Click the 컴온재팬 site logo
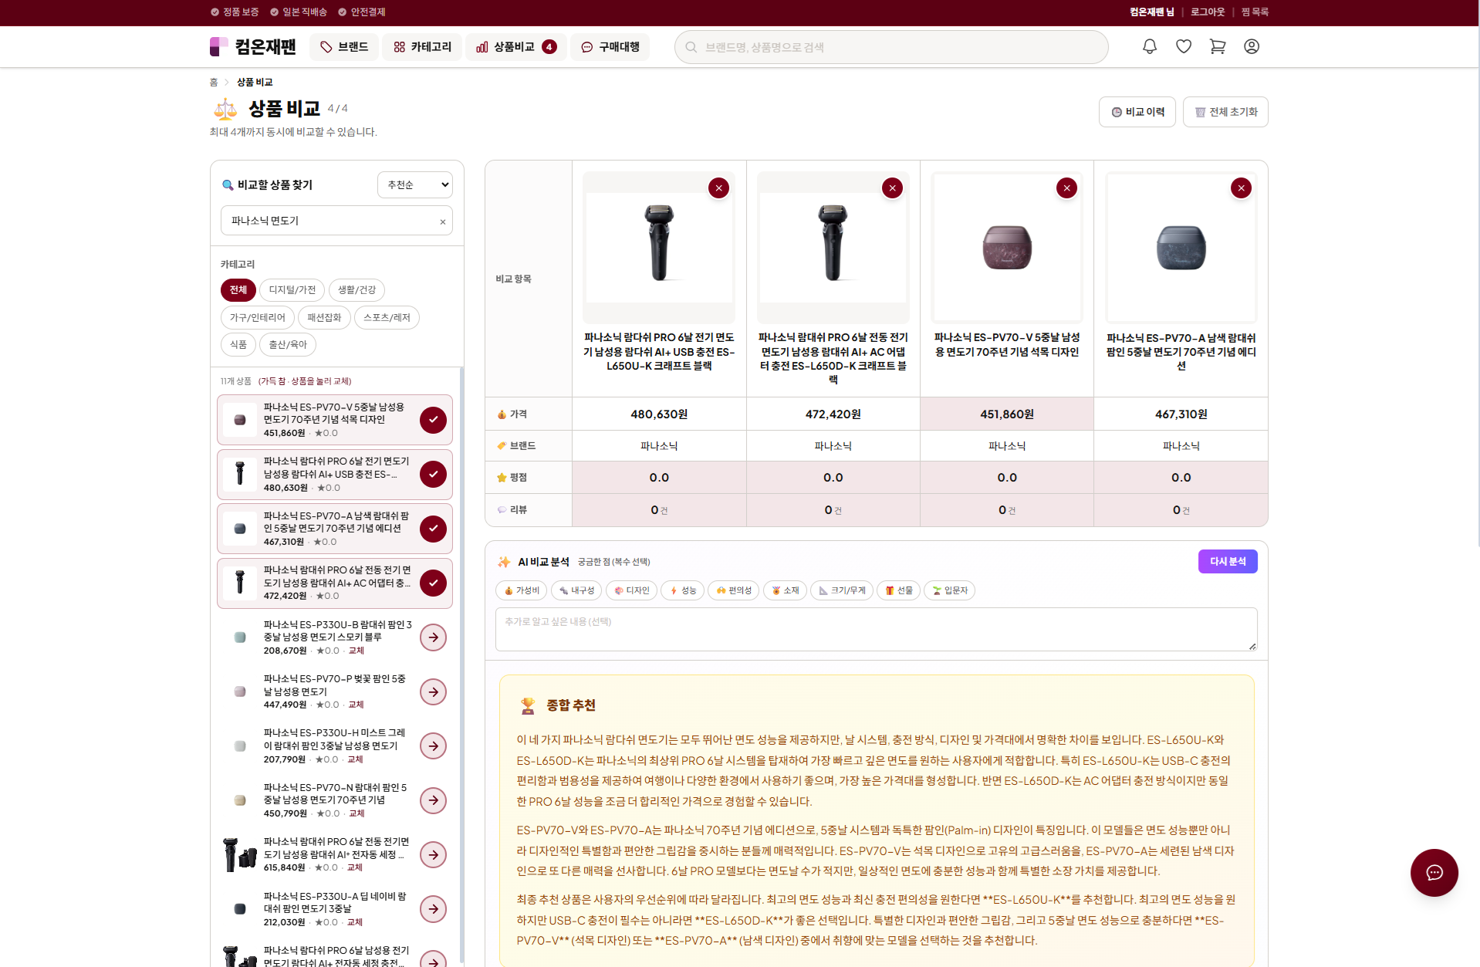Screen dimensions: 1480x967 coord(253,47)
